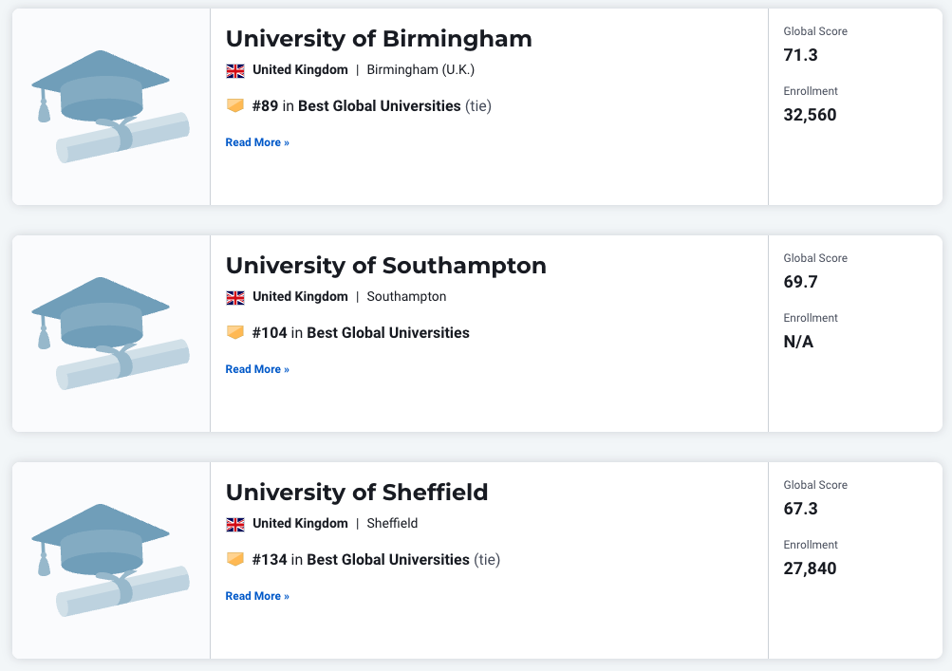The image size is (952, 671).
Task: Click the Sheffield enrollment figure 27,840
Action: (x=810, y=568)
